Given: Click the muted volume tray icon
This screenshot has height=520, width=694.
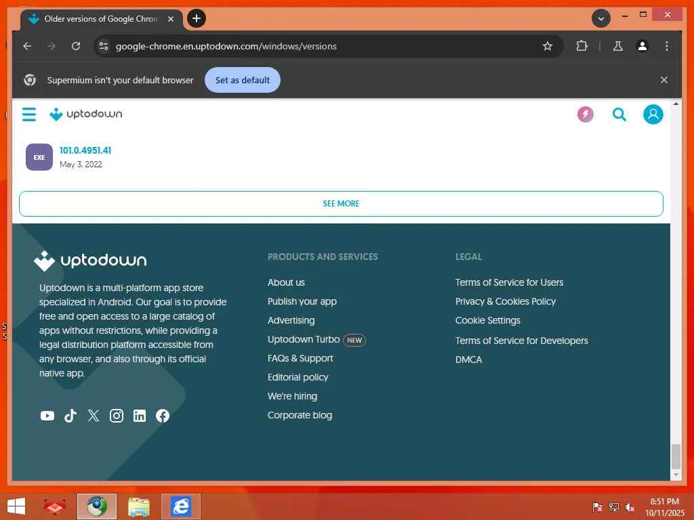Looking at the screenshot, I should coord(630,507).
